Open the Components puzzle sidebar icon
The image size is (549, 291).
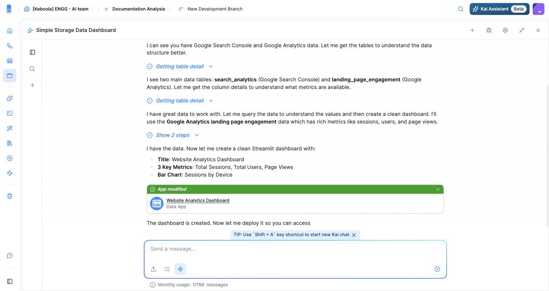coord(10,98)
